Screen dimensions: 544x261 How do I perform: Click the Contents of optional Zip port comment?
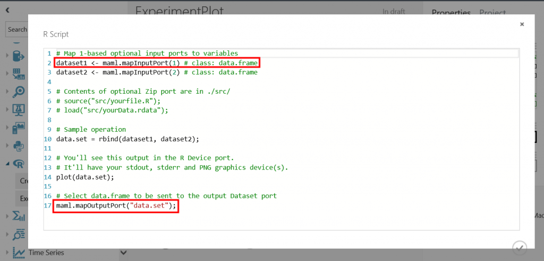tap(143, 92)
